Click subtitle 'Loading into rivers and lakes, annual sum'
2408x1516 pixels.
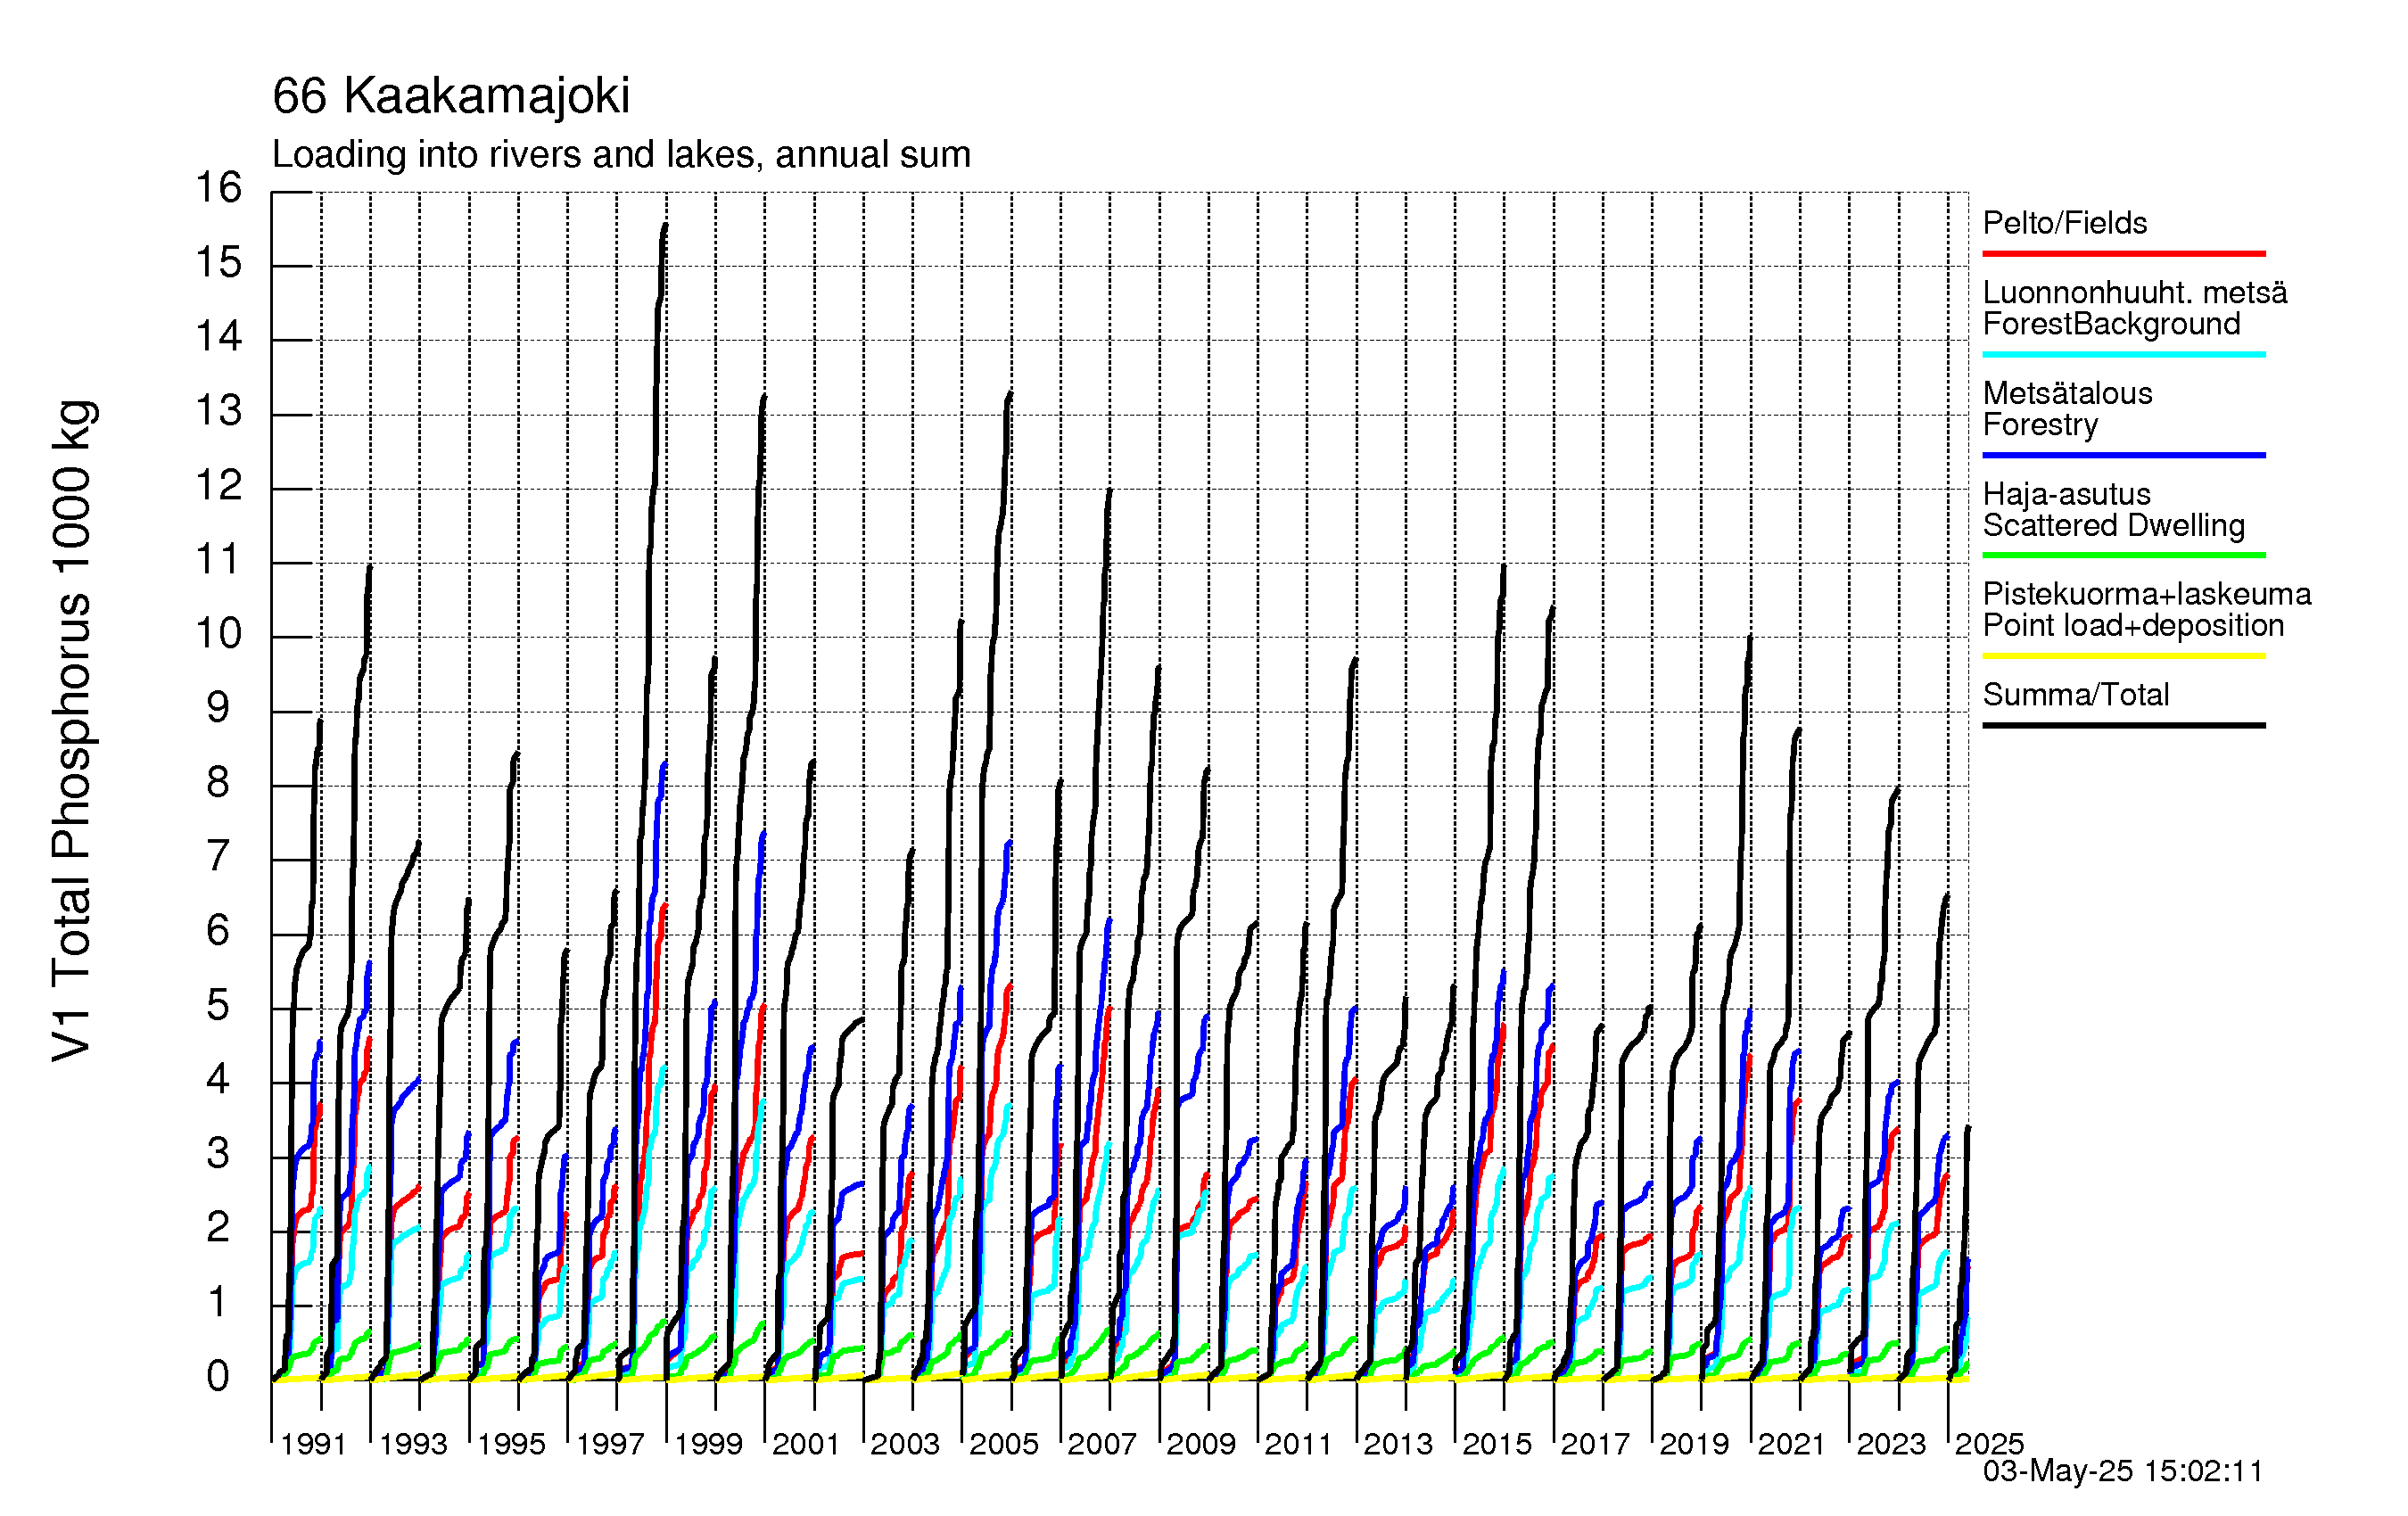(x=621, y=155)
